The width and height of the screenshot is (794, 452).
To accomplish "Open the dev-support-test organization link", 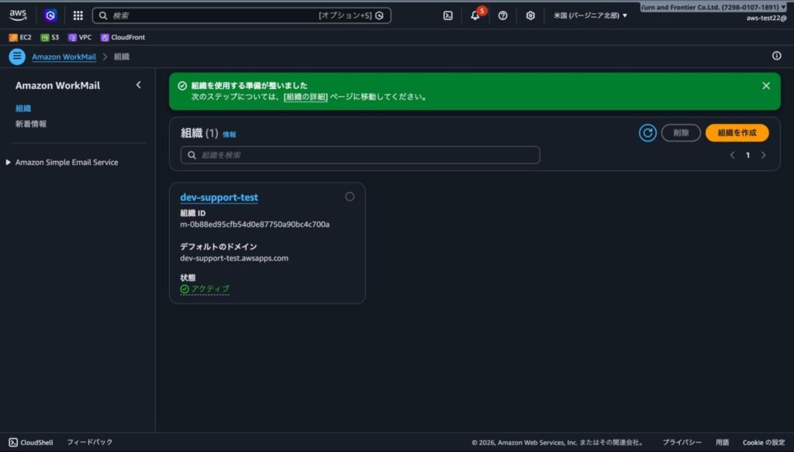I will point(219,197).
